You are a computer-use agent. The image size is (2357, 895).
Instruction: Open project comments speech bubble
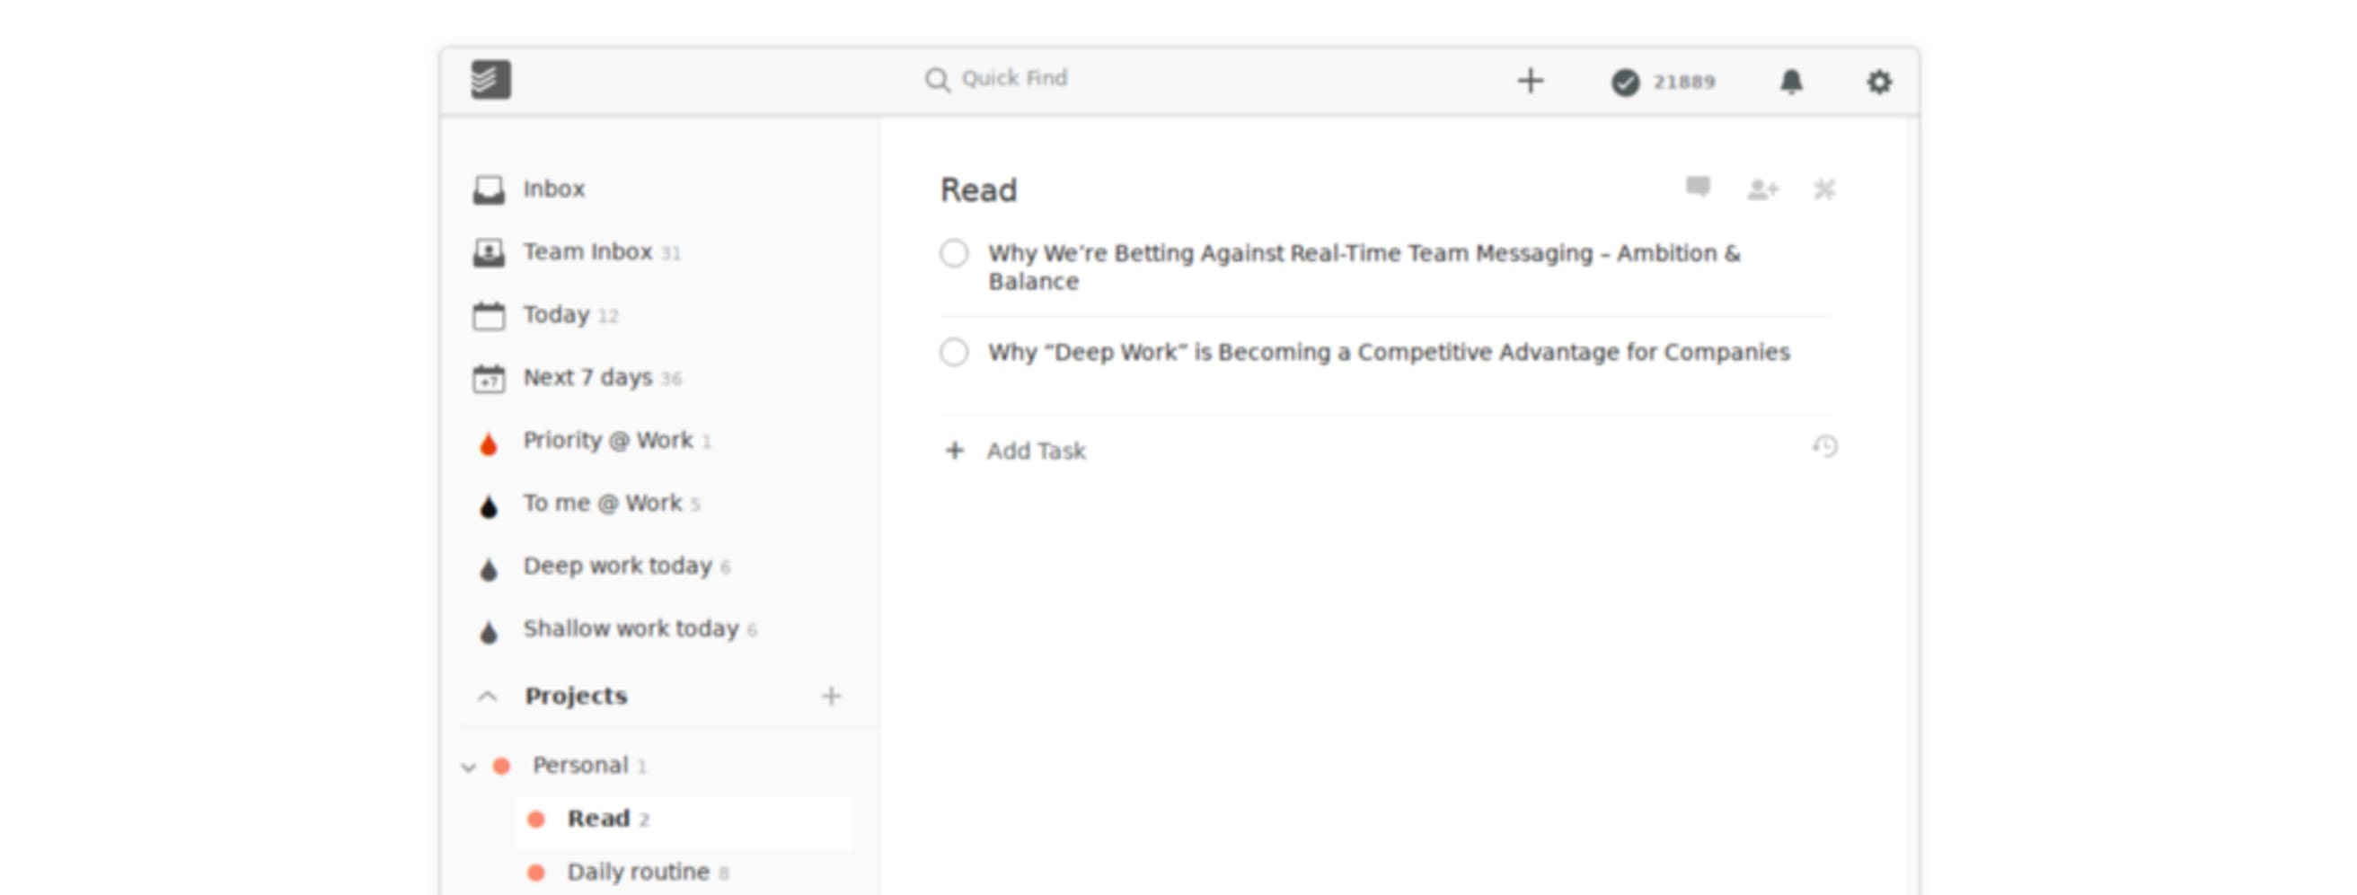point(1698,188)
